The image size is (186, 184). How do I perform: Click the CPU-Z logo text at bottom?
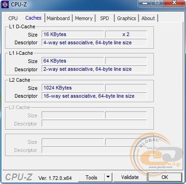19,177
